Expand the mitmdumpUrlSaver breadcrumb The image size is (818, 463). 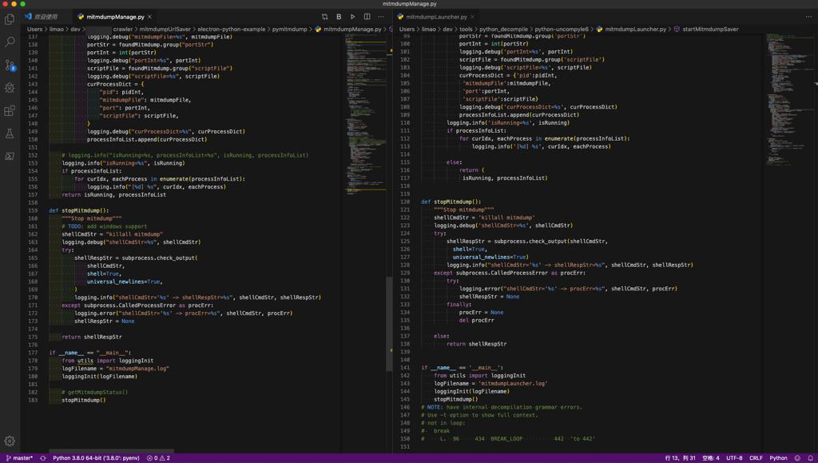click(x=165, y=30)
